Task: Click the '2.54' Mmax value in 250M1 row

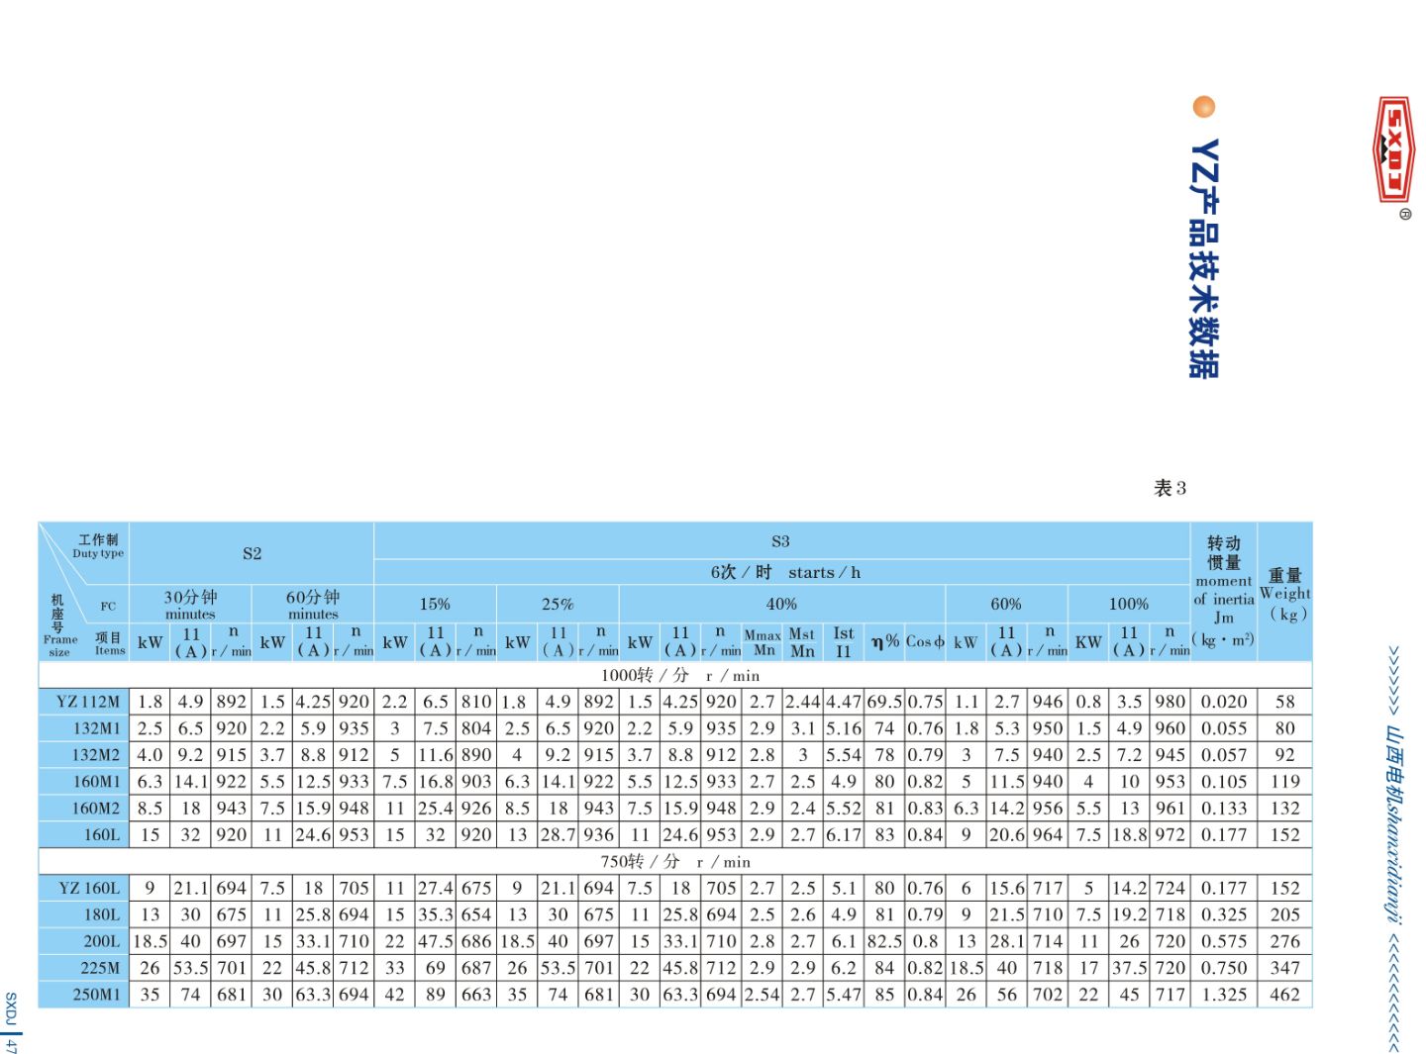Action: (762, 996)
